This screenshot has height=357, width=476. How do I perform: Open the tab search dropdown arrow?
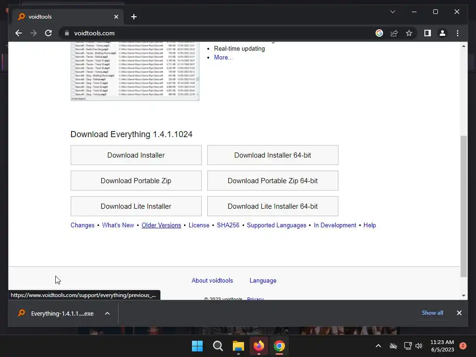pos(392,12)
